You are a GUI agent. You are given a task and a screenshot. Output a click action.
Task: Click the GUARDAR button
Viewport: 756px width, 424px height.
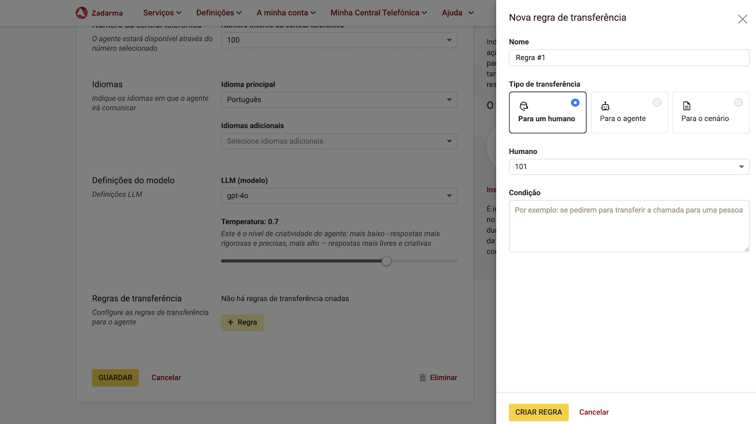tap(115, 378)
